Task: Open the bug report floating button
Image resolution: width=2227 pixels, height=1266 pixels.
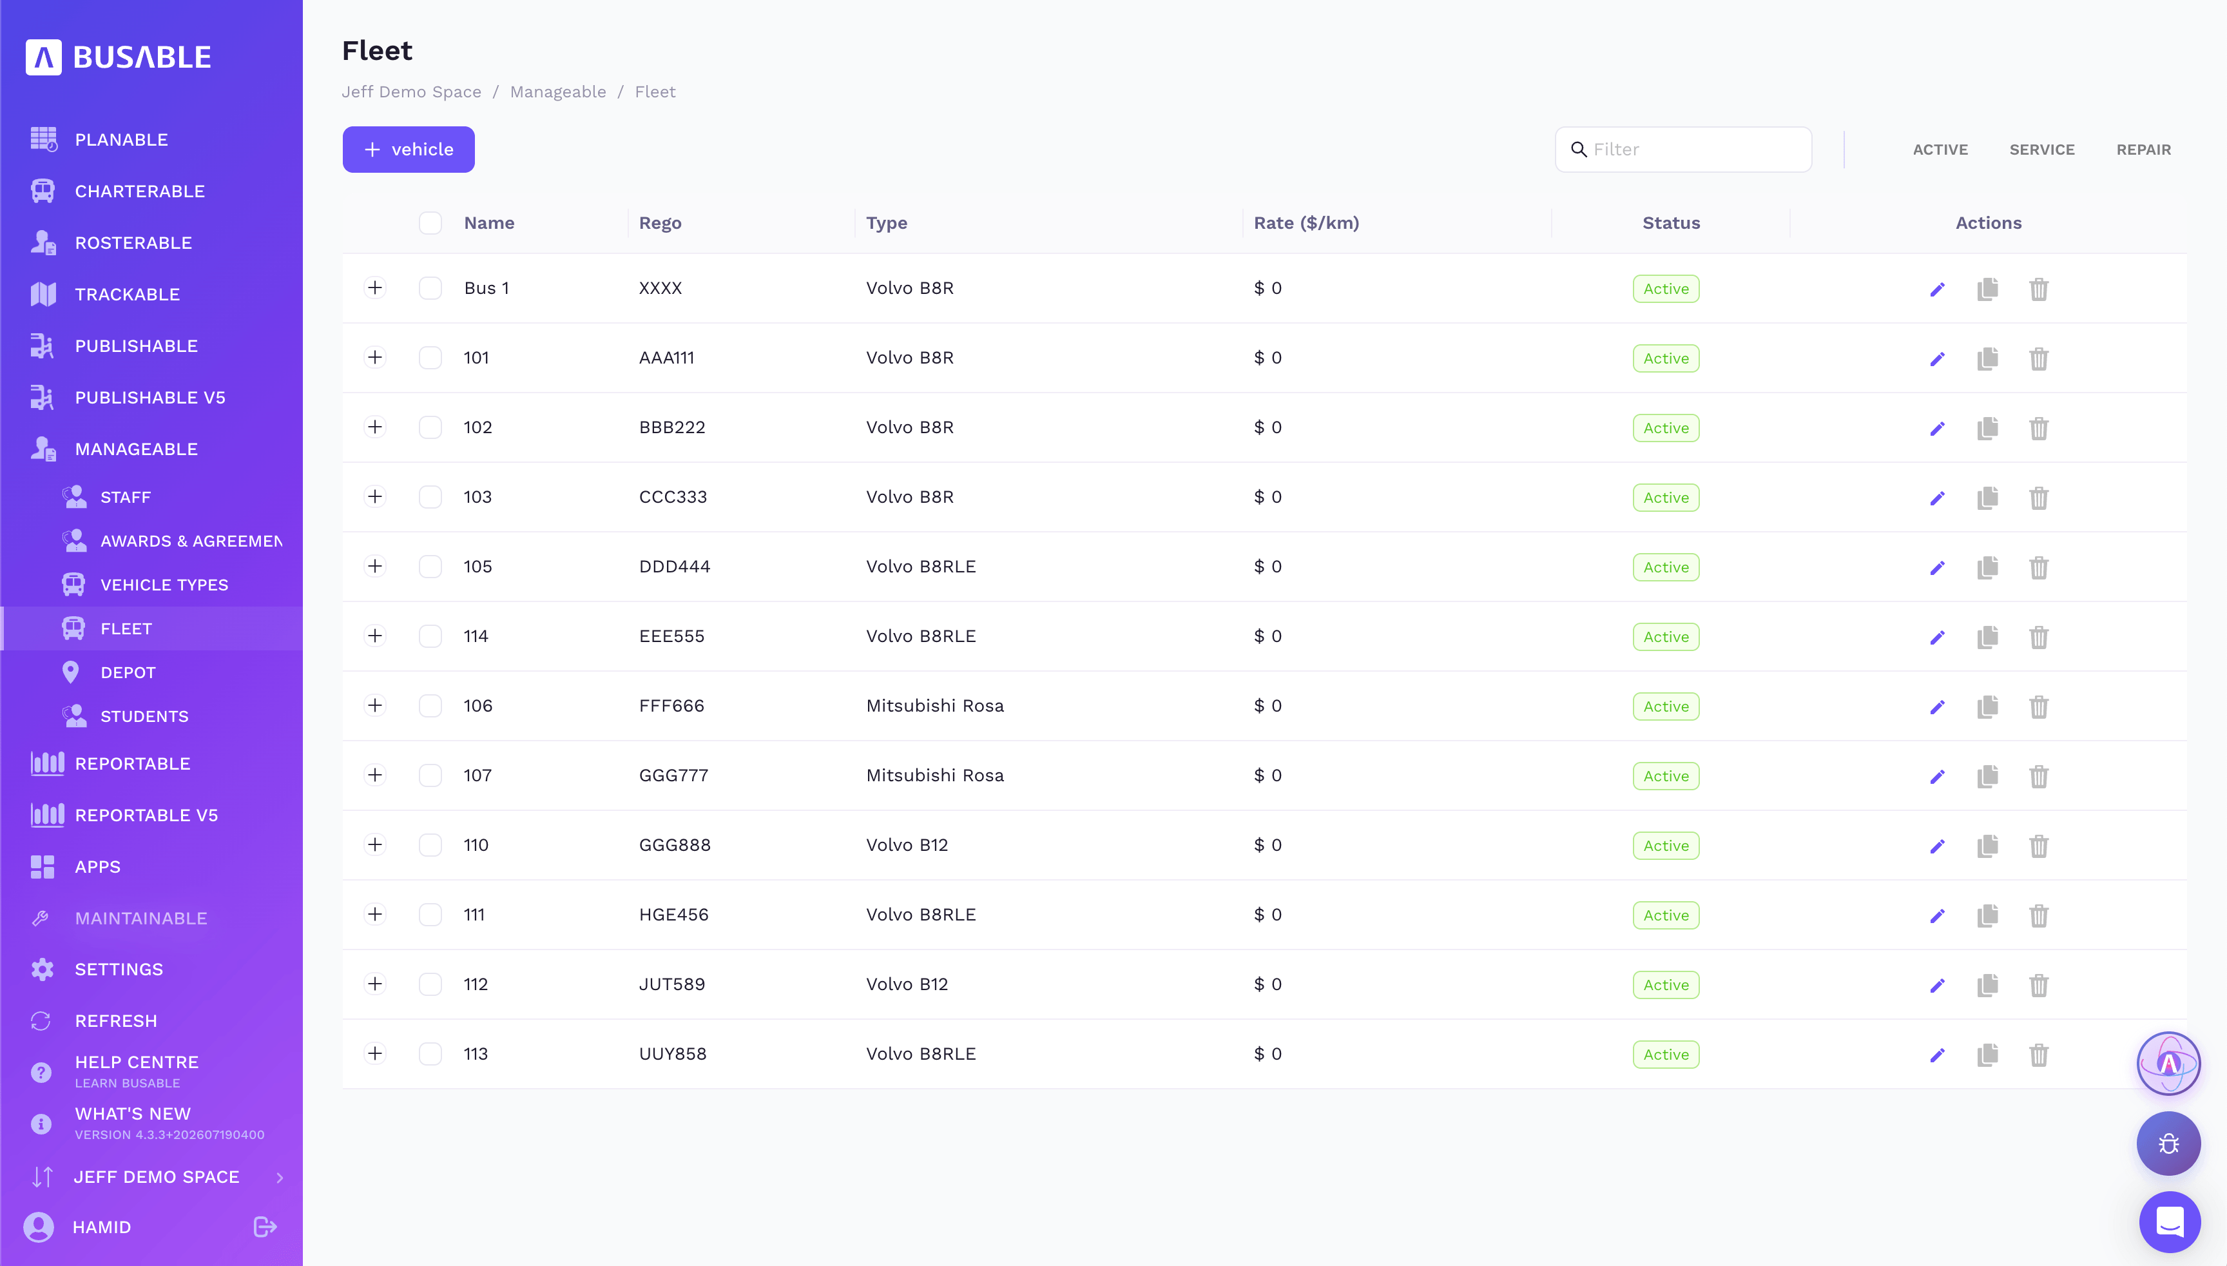Action: point(2168,1144)
